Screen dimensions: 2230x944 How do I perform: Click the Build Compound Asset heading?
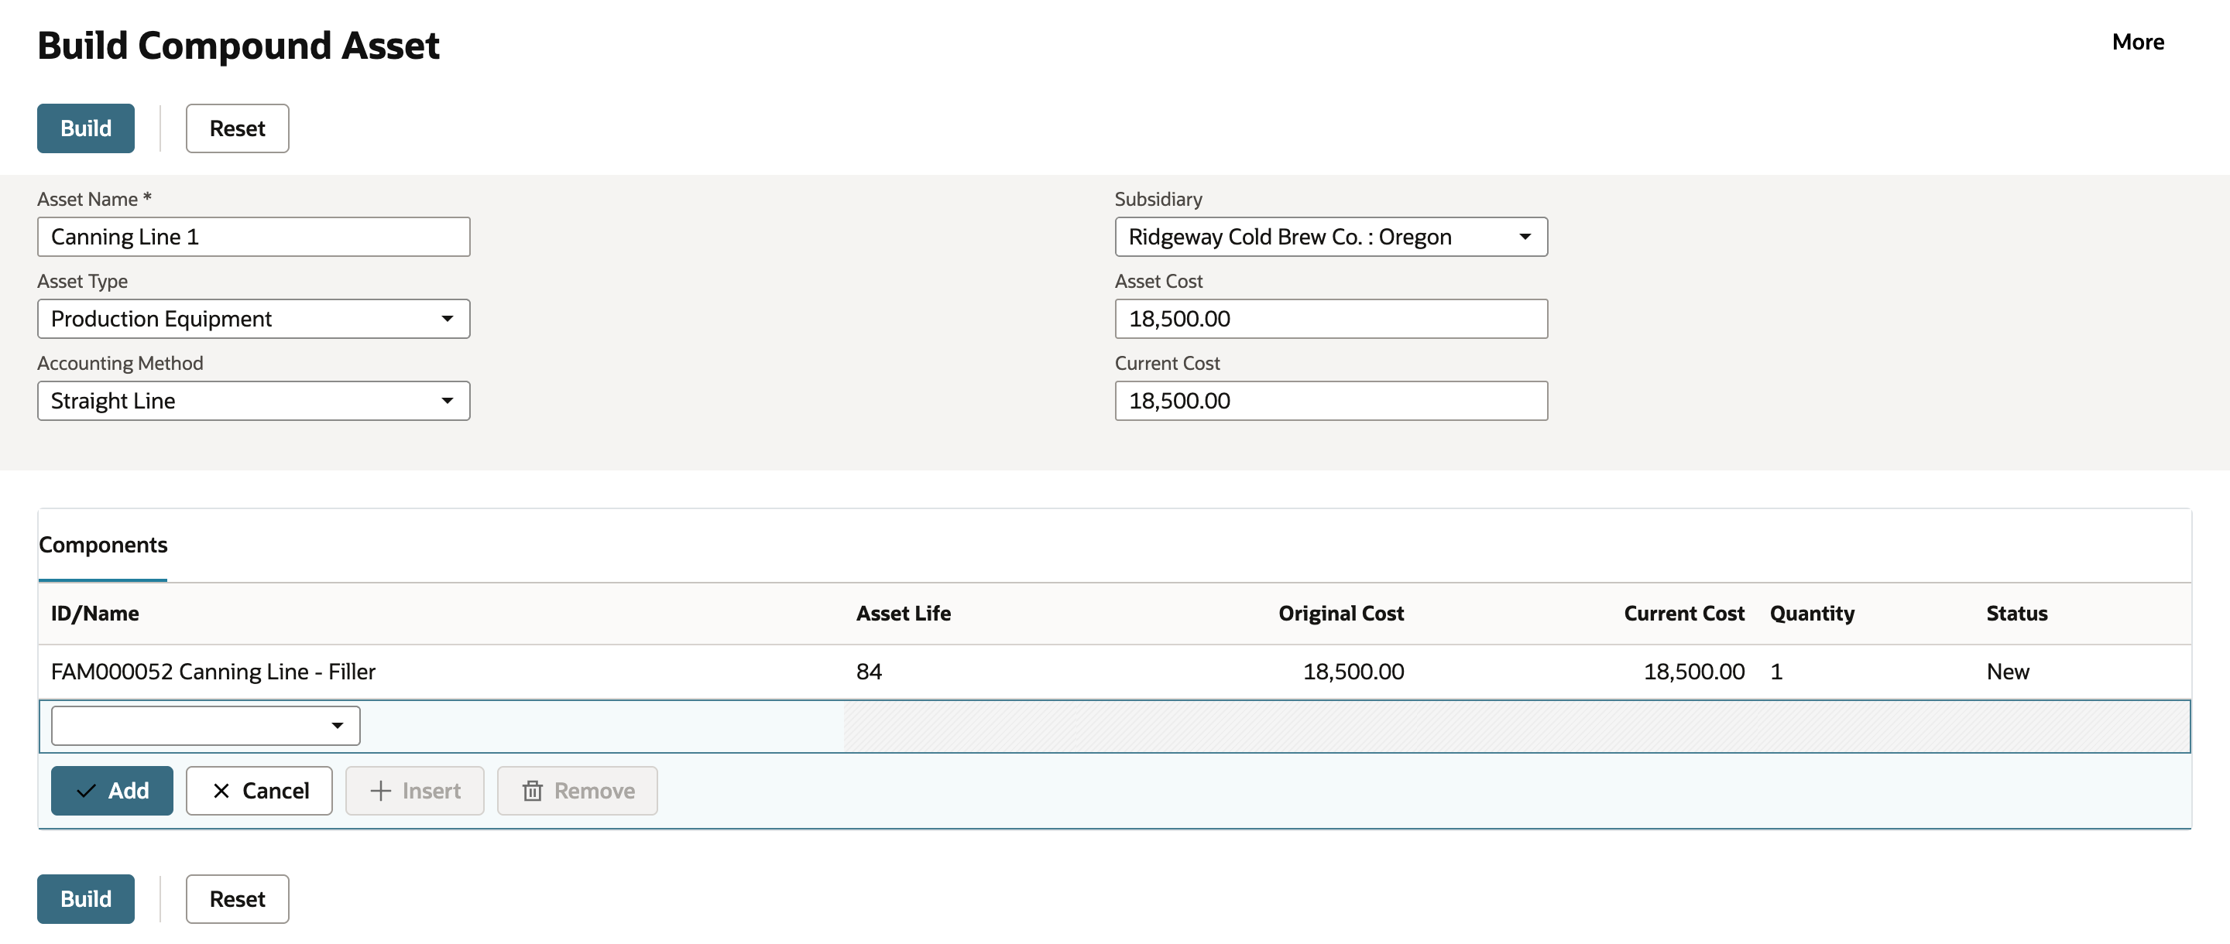(238, 45)
